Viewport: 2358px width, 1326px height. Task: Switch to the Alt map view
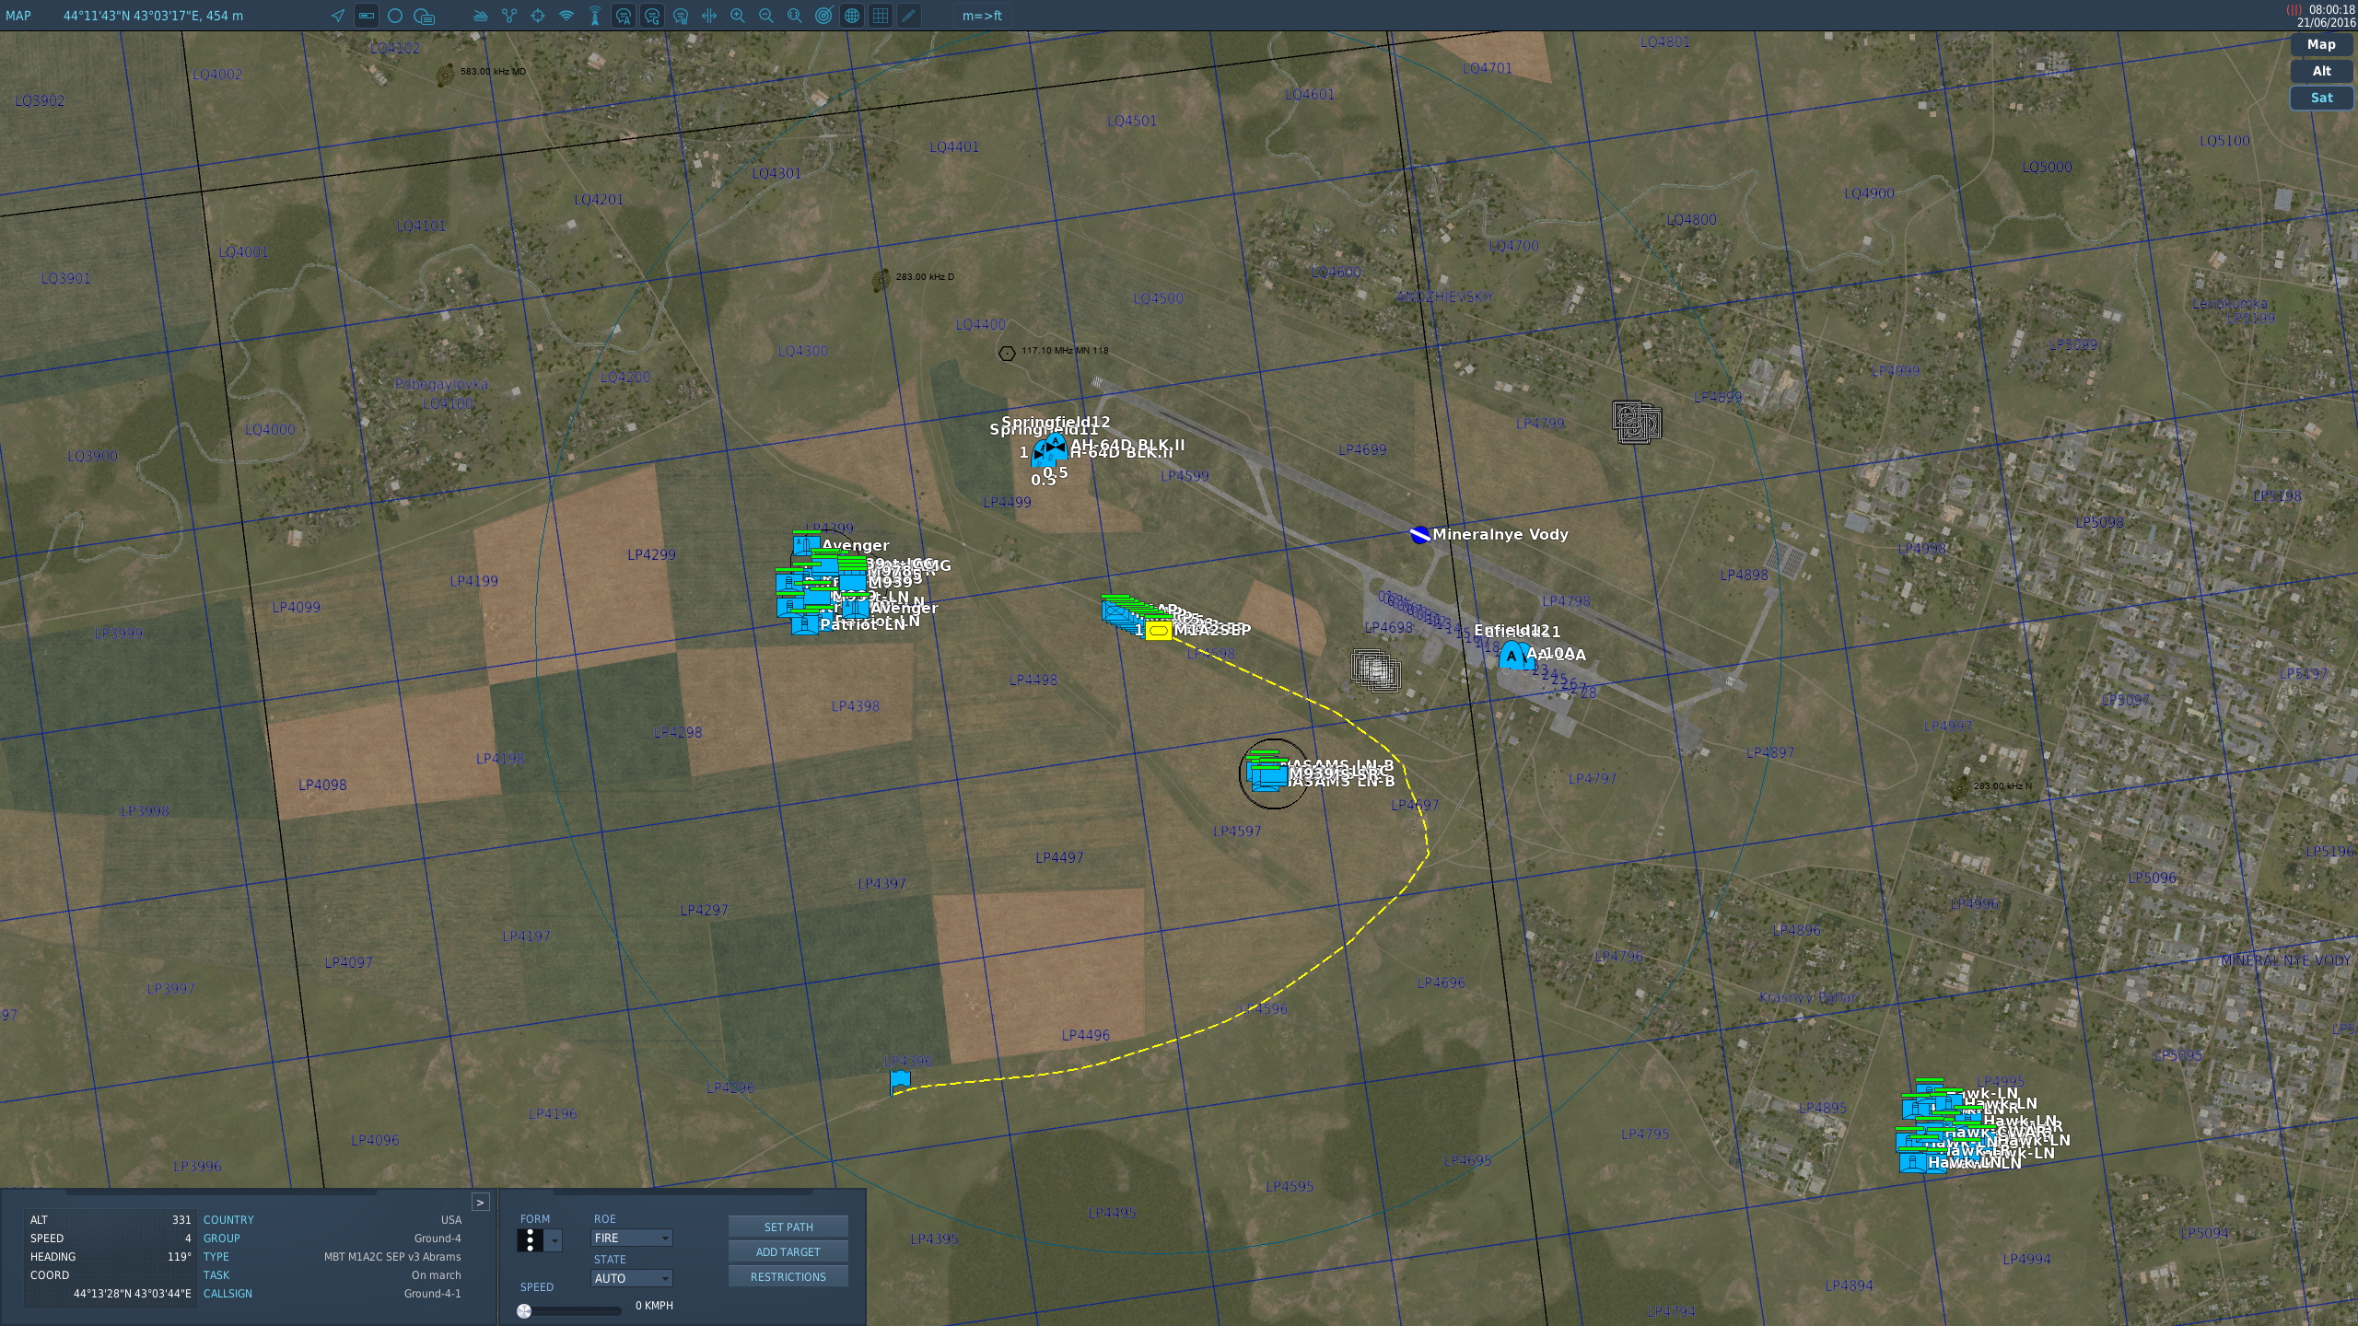coord(2321,71)
